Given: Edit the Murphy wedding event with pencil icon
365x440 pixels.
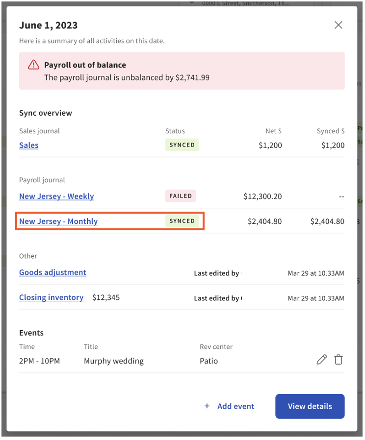Looking at the screenshot, I should (321, 360).
